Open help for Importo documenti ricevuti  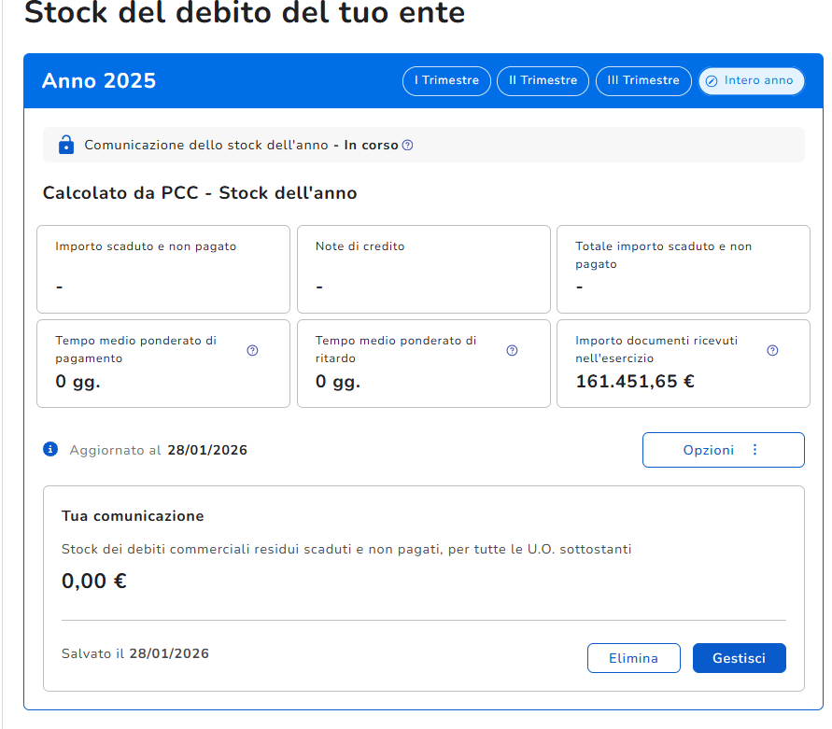tap(772, 350)
